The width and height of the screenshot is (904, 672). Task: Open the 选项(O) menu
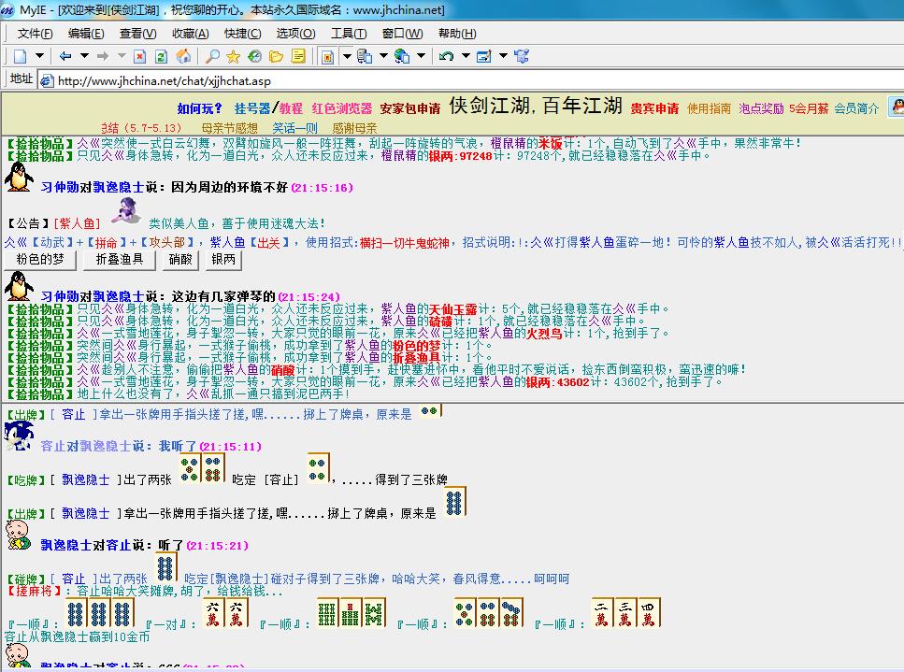[295, 34]
